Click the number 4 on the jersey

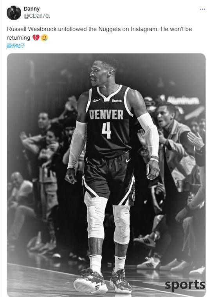coord(106,130)
